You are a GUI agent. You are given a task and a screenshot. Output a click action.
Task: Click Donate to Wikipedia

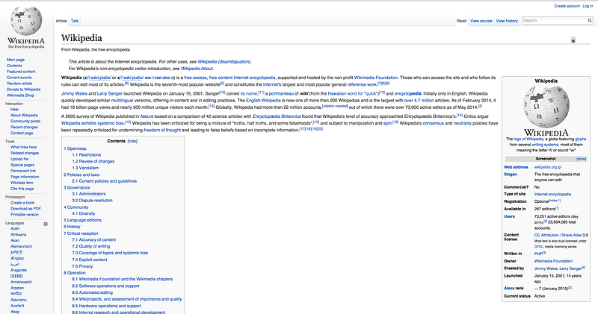coord(24,90)
